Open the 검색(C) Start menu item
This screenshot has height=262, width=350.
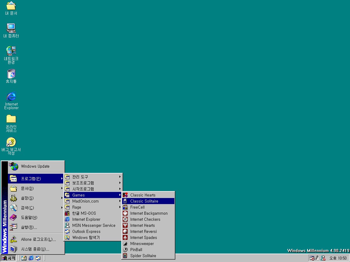pos(36,208)
